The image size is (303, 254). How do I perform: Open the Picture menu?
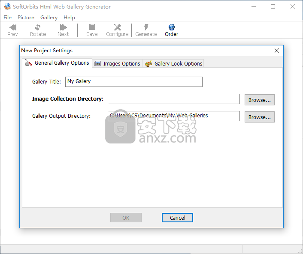(x=26, y=18)
